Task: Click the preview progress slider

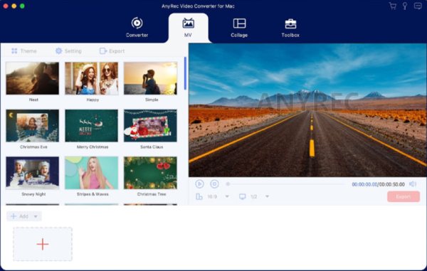Action: tap(285, 184)
